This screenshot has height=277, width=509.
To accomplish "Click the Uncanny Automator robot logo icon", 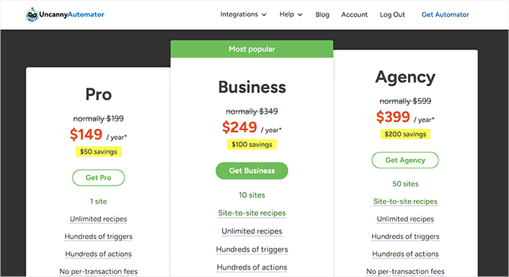I will [x=31, y=15].
